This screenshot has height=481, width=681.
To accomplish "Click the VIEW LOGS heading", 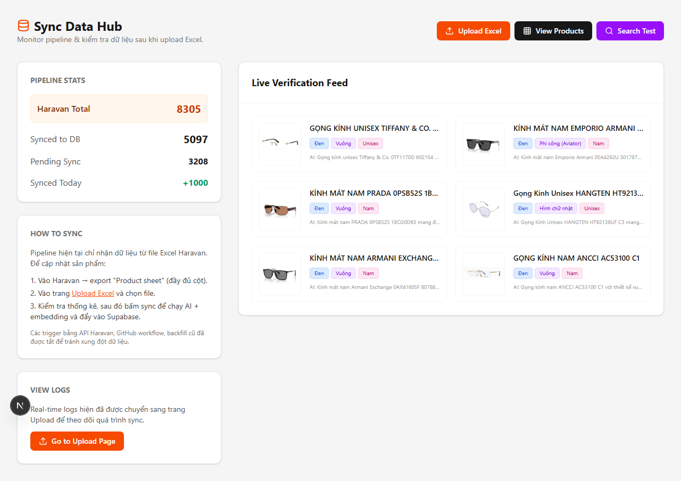I will (51, 390).
